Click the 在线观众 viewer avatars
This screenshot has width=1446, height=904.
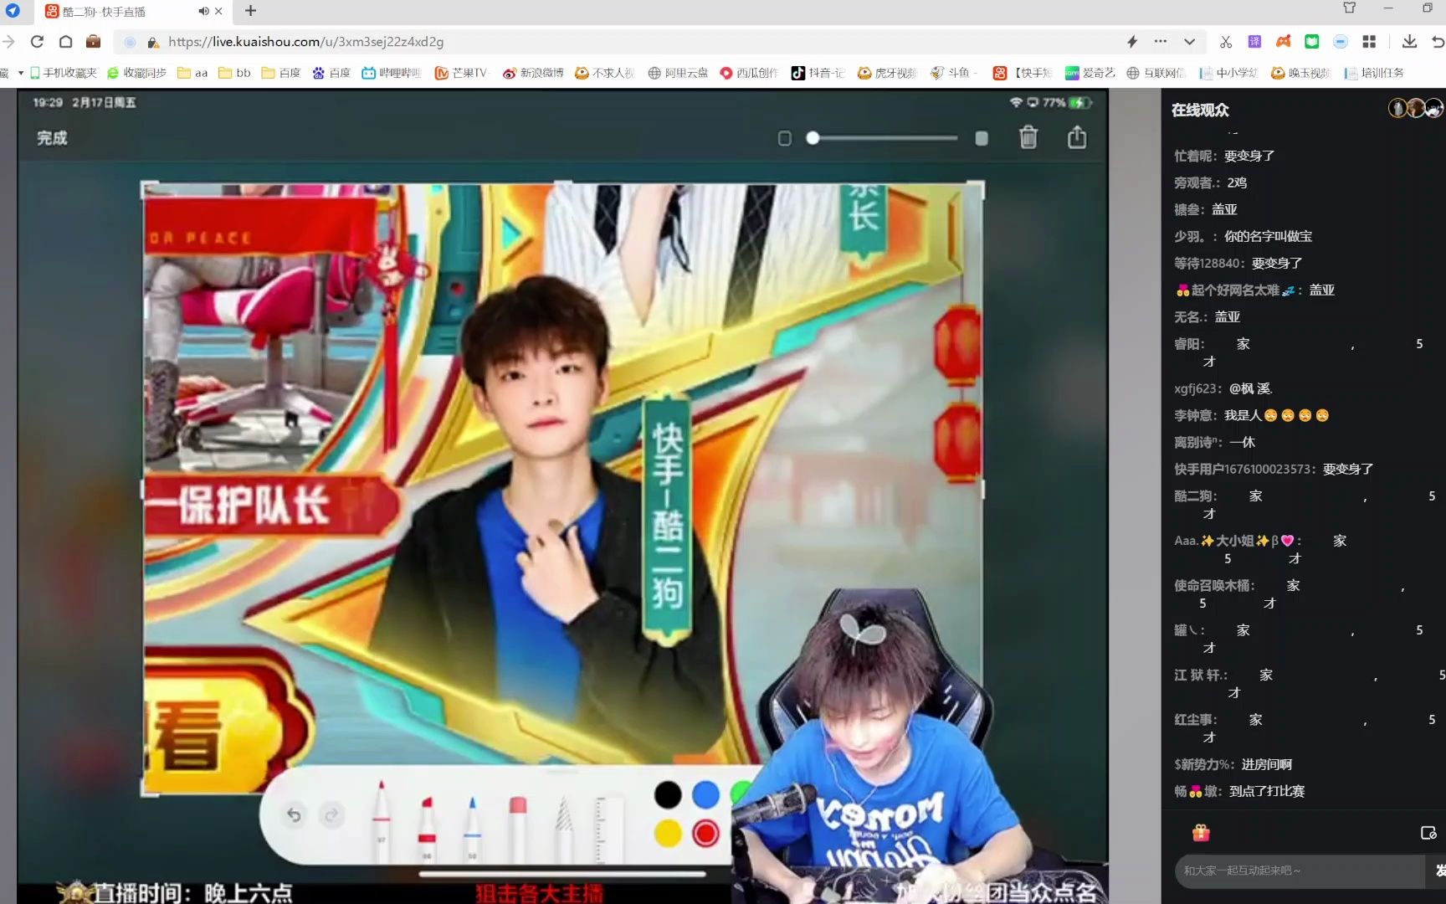(x=1415, y=109)
